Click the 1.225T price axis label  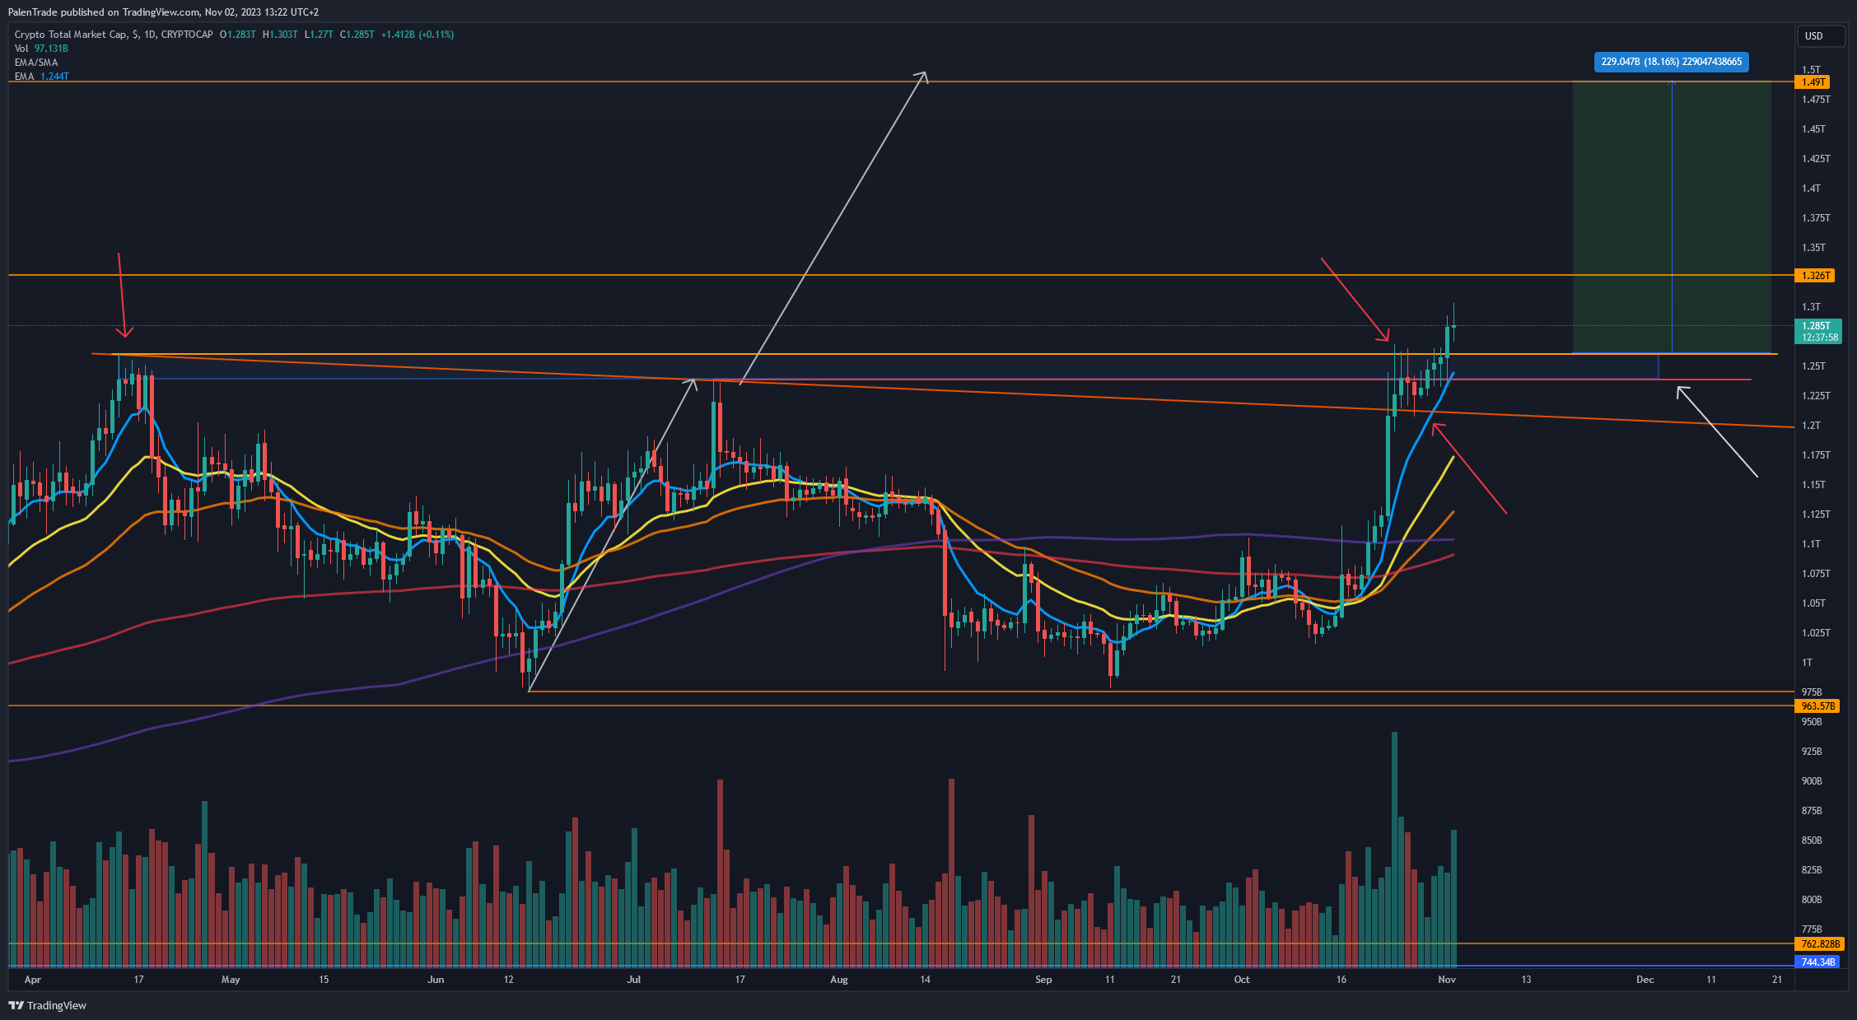1816,396
